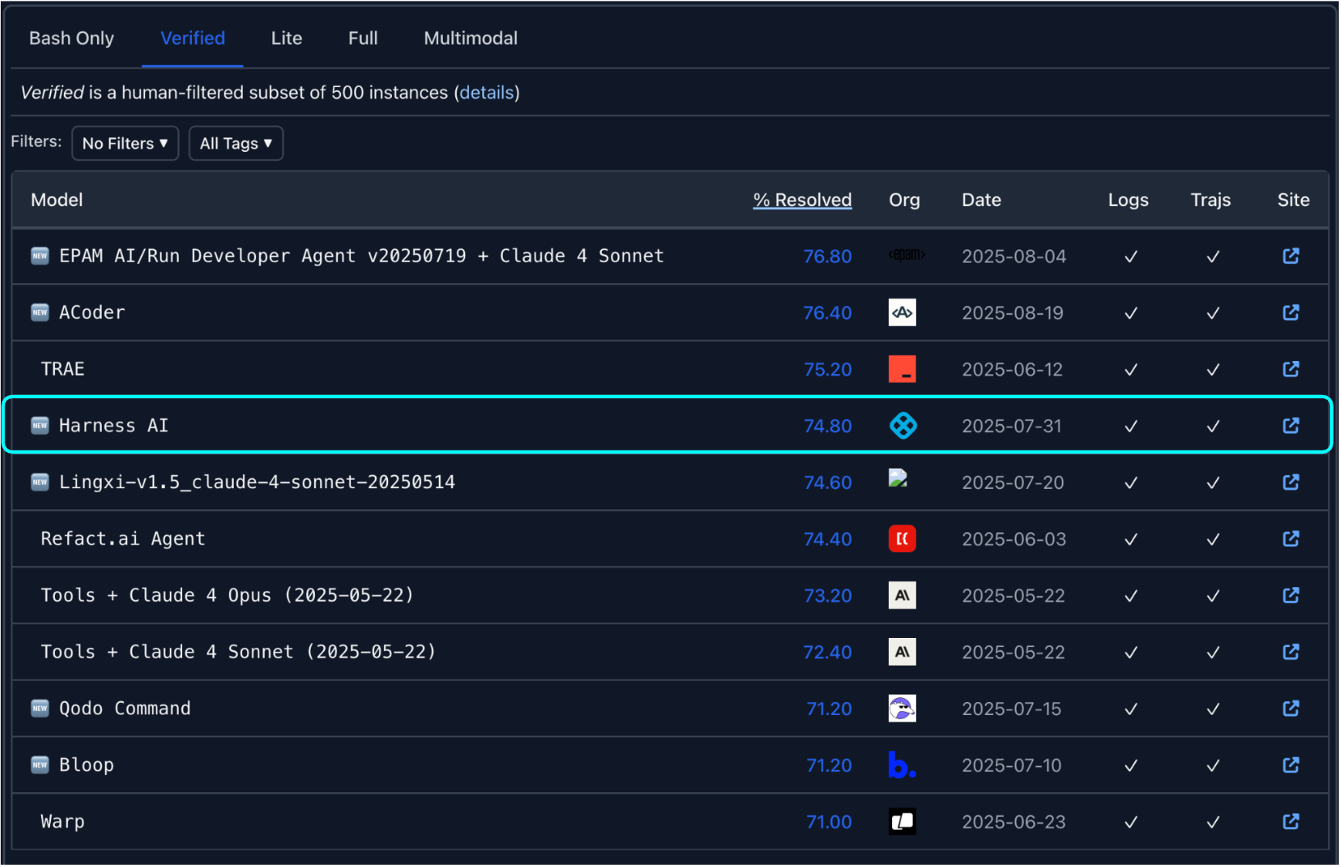Click the Bloop blue 'b.' logo

[x=902, y=764]
